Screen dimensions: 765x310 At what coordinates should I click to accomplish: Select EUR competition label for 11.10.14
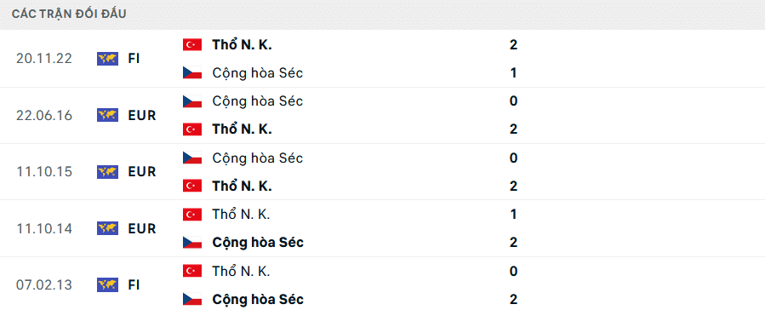pyautogui.click(x=142, y=228)
